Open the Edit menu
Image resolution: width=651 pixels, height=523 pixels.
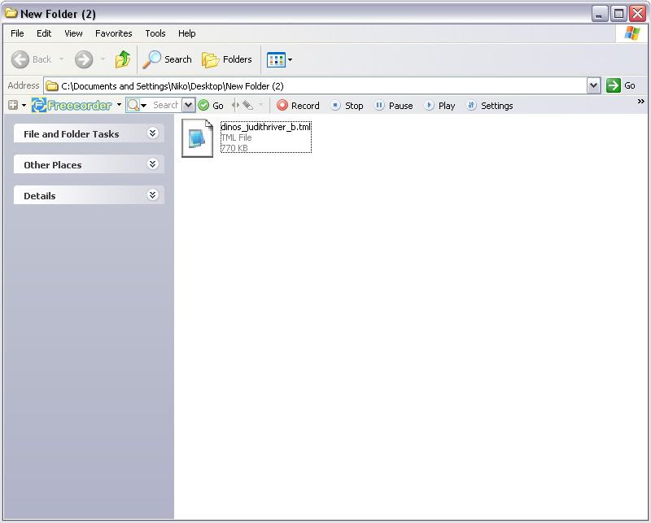coord(44,33)
